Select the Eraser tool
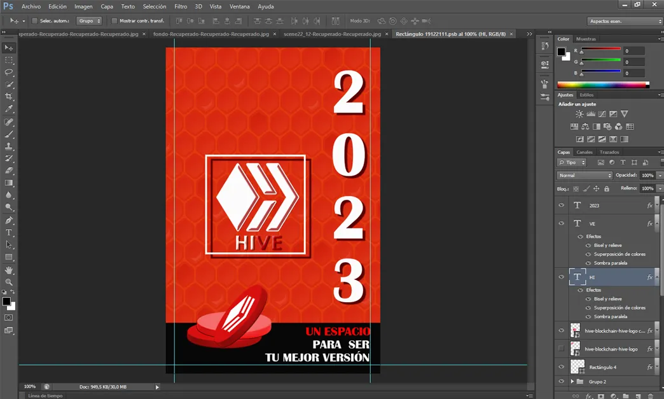Viewport: 664px width, 399px height. (x=9, y=171)
